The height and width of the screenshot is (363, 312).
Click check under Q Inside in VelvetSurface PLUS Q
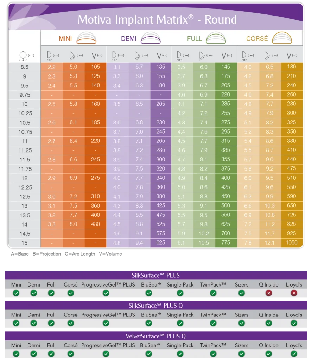point(268,354)
